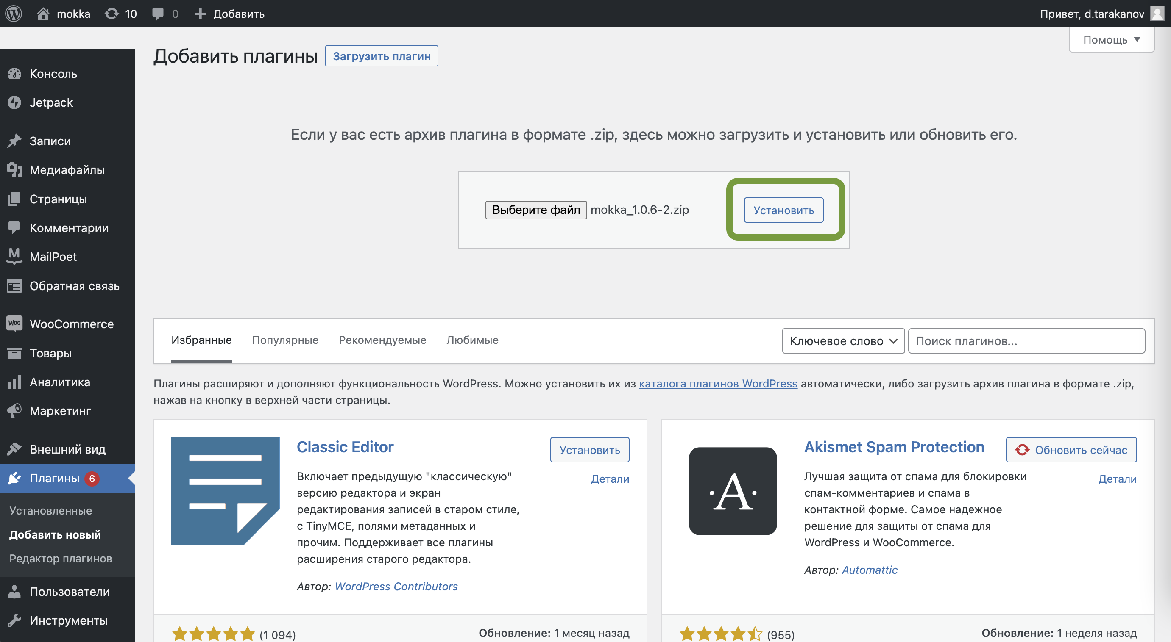The width and height of the screenshot is (1171, 642).
Task: Click the Консоль dashboard icon
Action: (14, 74)
